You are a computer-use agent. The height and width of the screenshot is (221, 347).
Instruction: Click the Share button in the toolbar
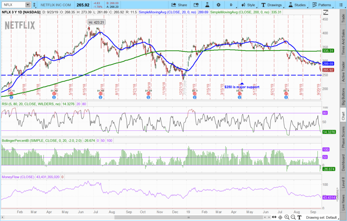[x=179, y=5]
